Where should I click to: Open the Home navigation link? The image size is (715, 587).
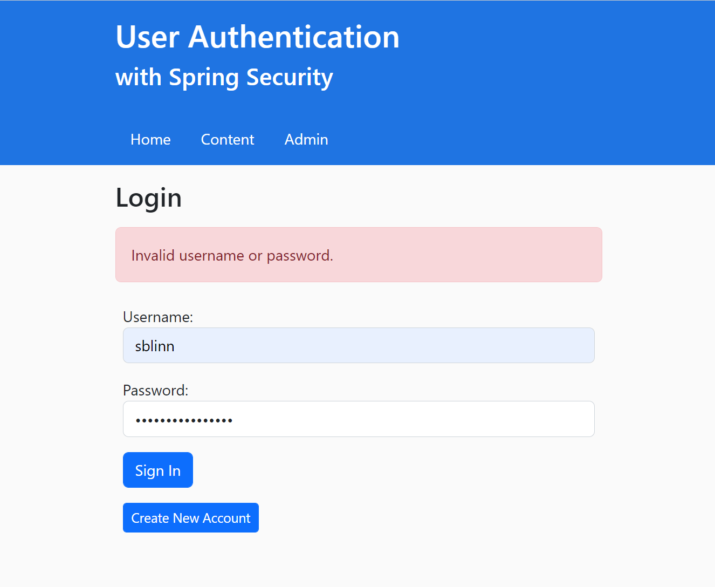pyautogui.click(x=150, y=139)
